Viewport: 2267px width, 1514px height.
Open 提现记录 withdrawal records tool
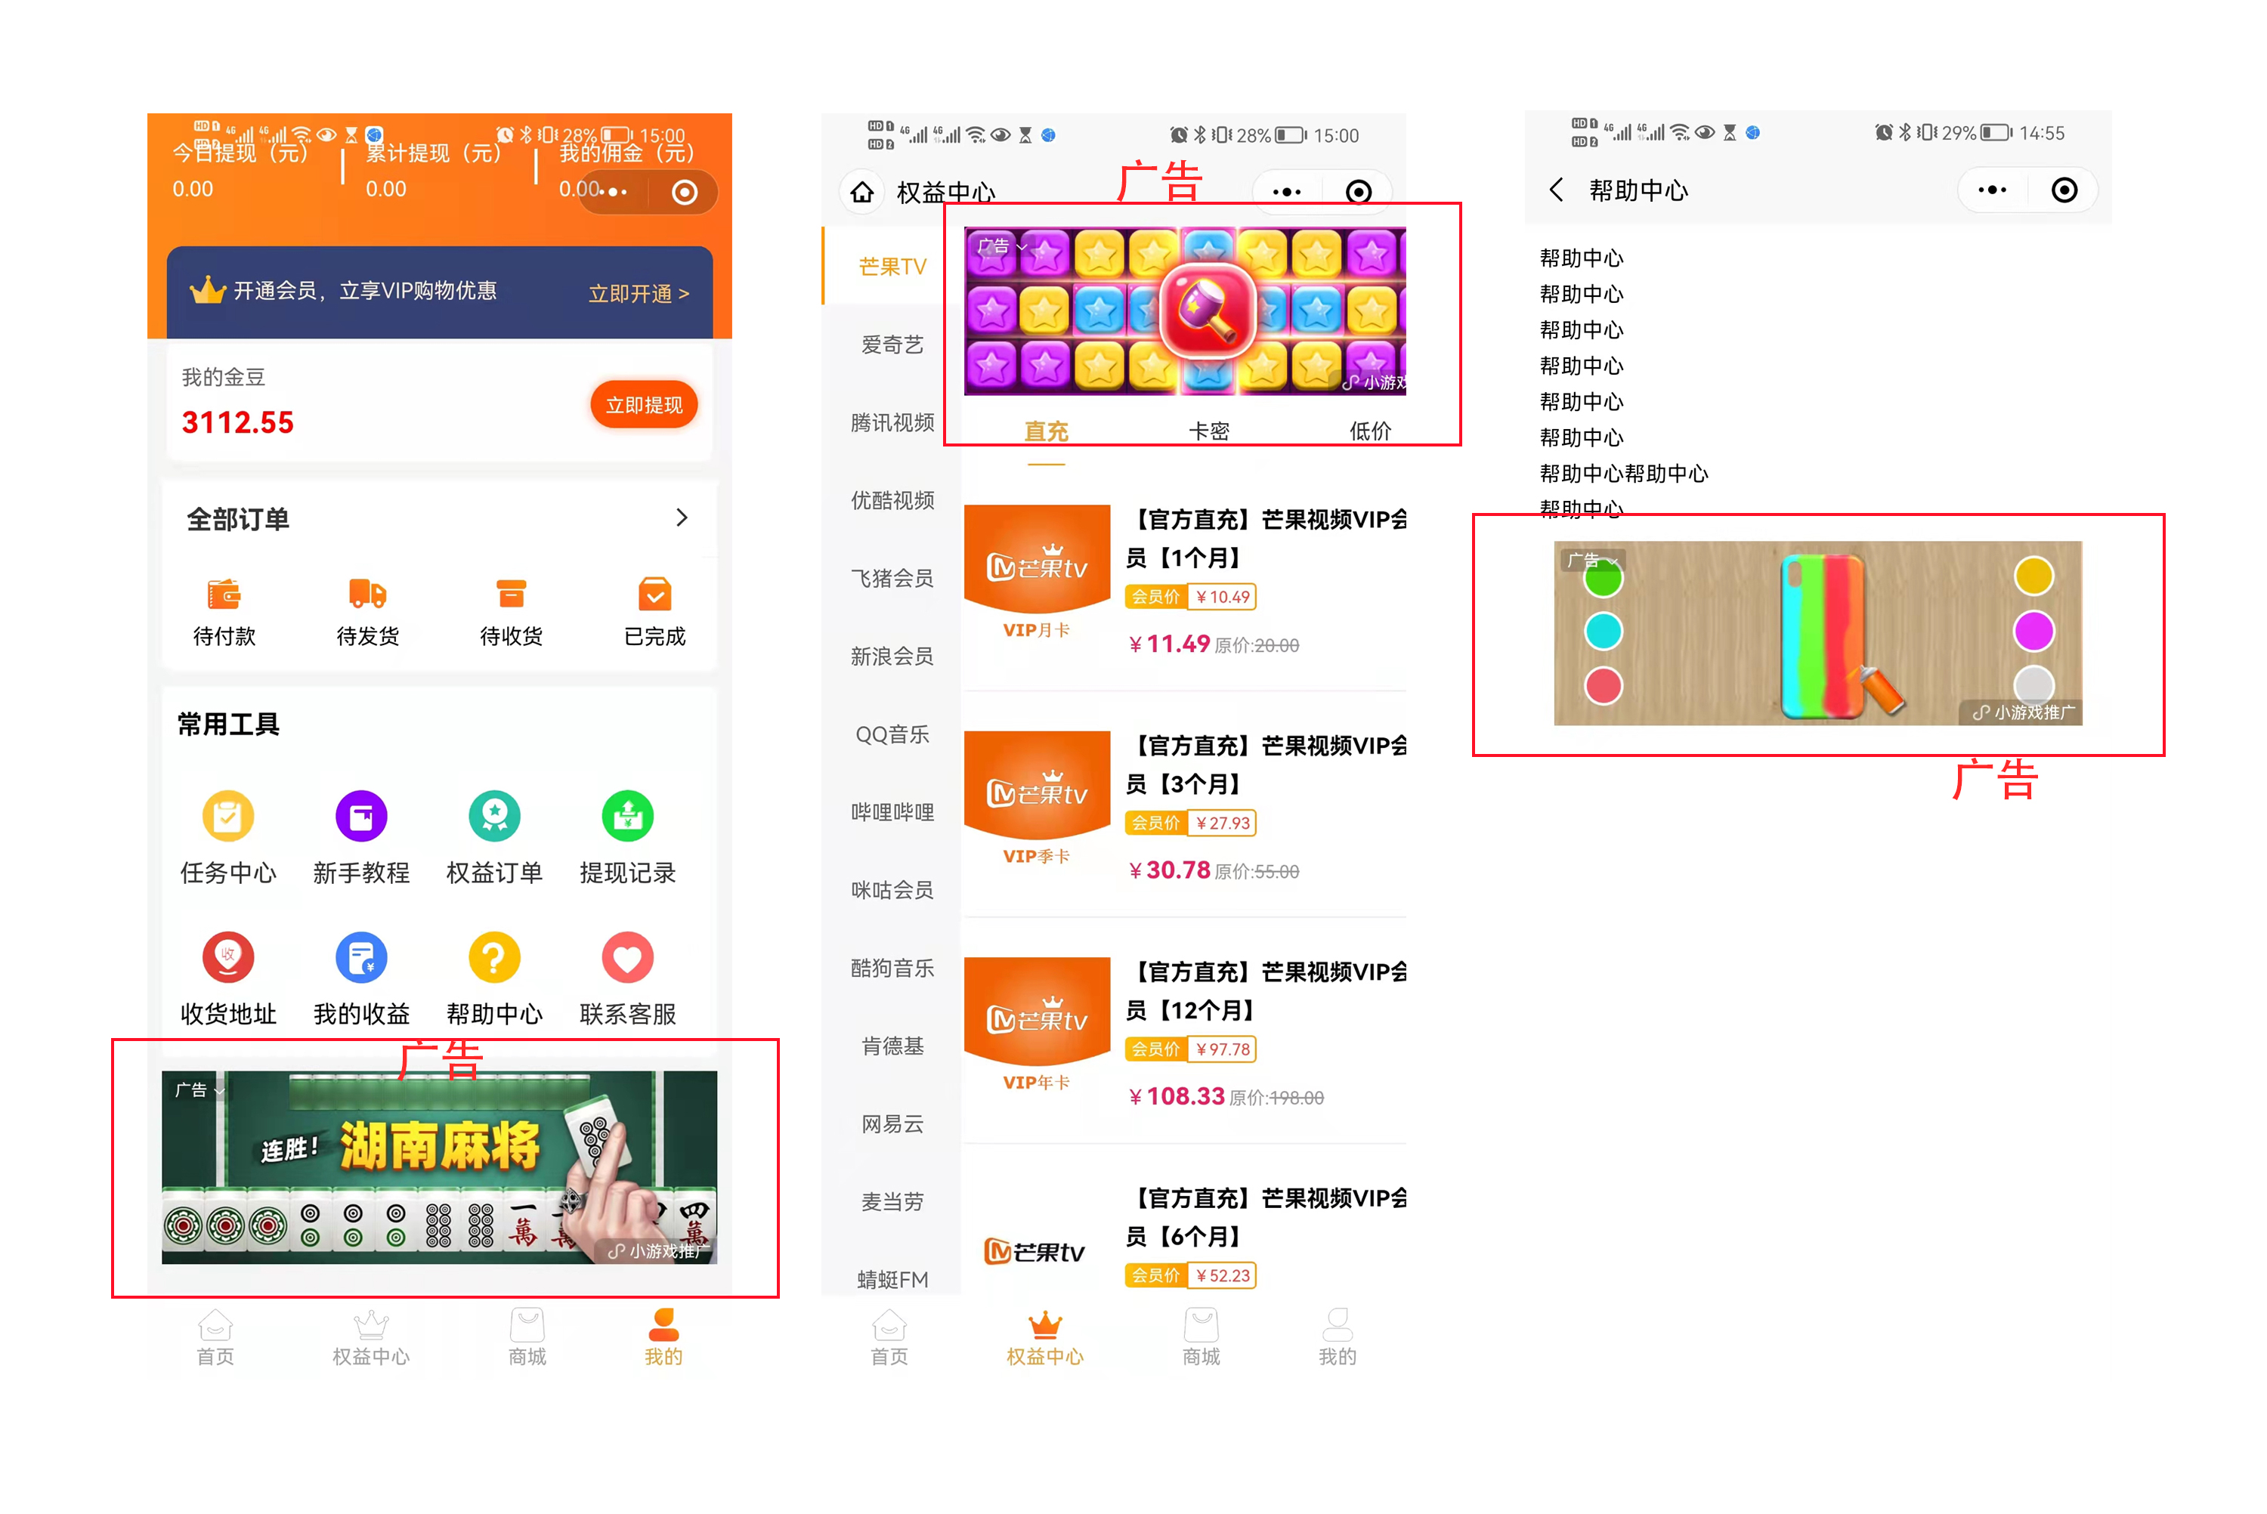pyautogui.click(x=627, y=837)
